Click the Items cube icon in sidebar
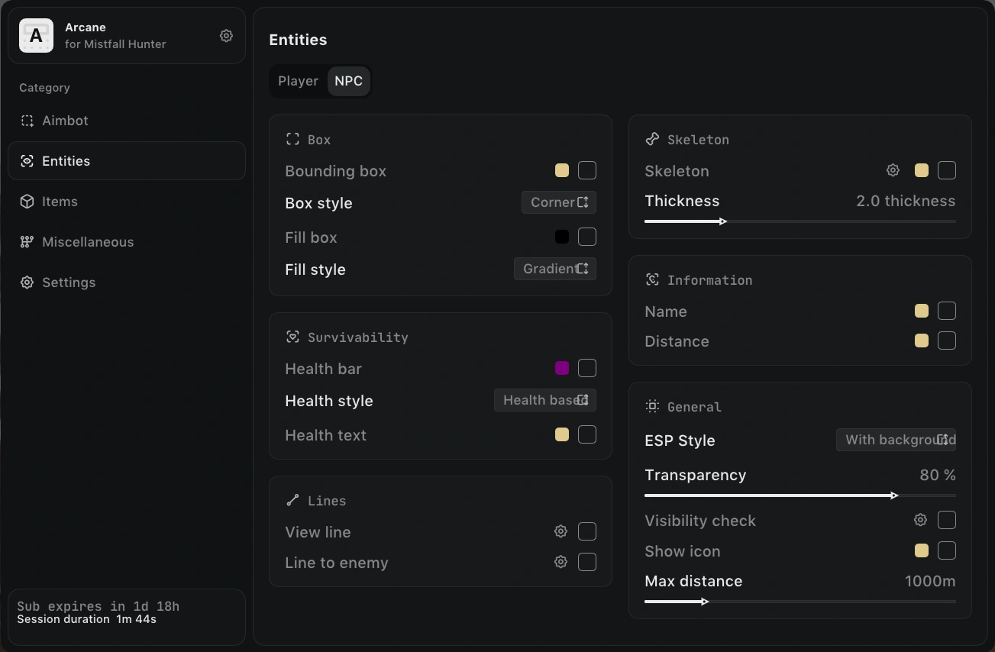The height and width of the screenshot is (652, 995). [x=27, y=202]
